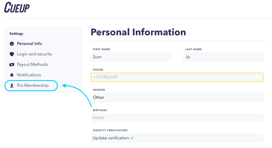
Task: Click the Personal Info circle icon
Action: tap(12, 44)
